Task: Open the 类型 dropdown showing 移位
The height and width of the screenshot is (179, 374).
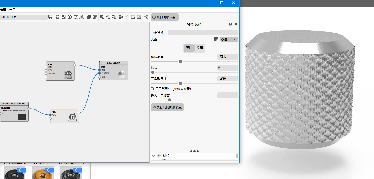Action: click(x=229, y=39)
